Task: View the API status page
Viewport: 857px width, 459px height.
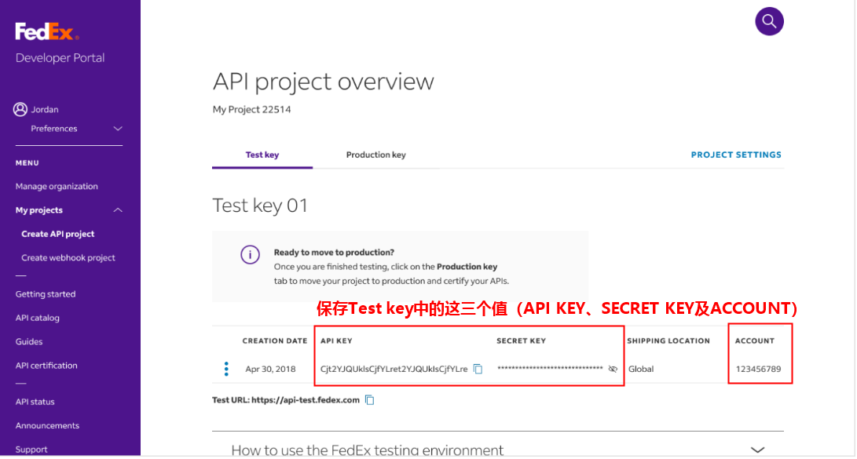Action: [35, 403]
